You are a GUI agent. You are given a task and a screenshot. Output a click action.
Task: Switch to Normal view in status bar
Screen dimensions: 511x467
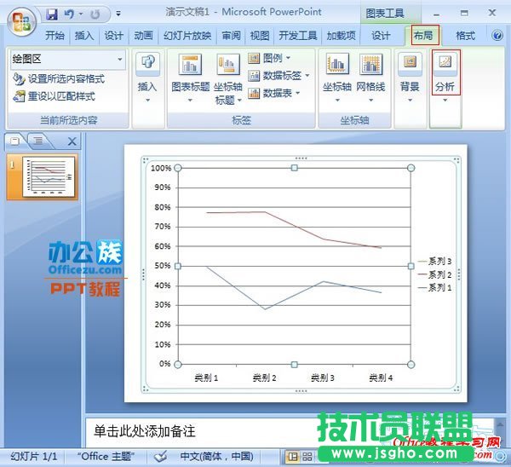pyautogui.click(x=292, y=457)
